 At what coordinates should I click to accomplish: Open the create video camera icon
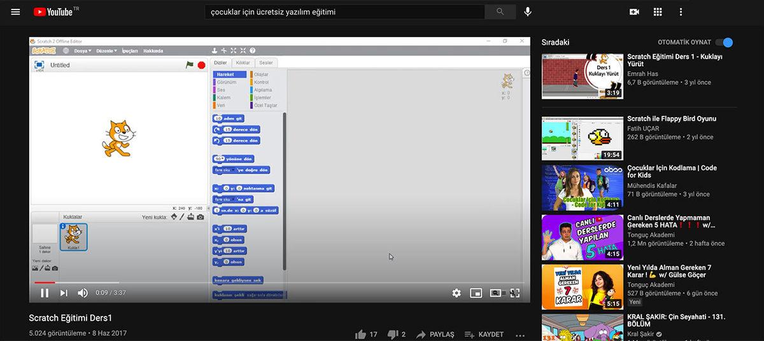point(634,12)
